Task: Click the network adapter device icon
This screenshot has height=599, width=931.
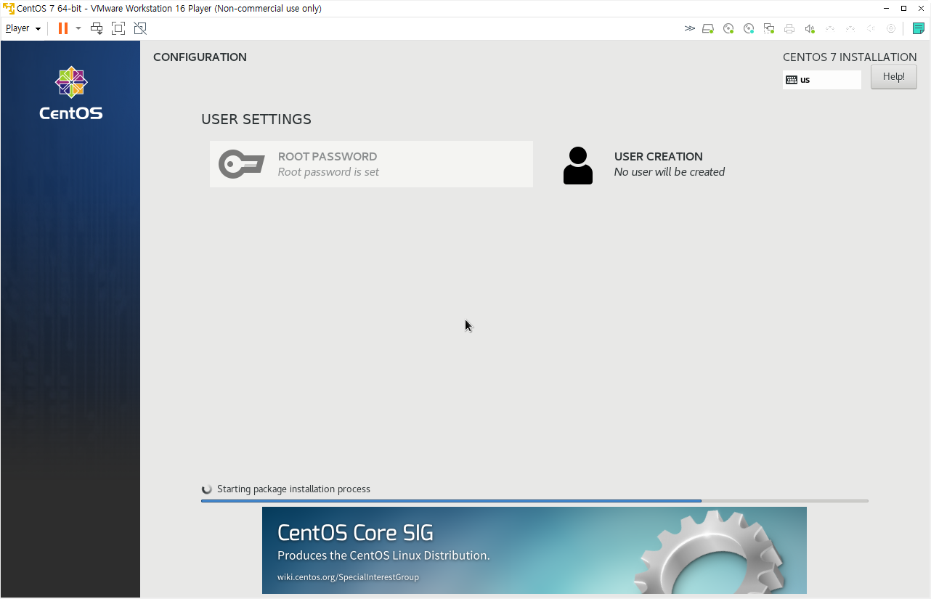Action: click(769, 28)
